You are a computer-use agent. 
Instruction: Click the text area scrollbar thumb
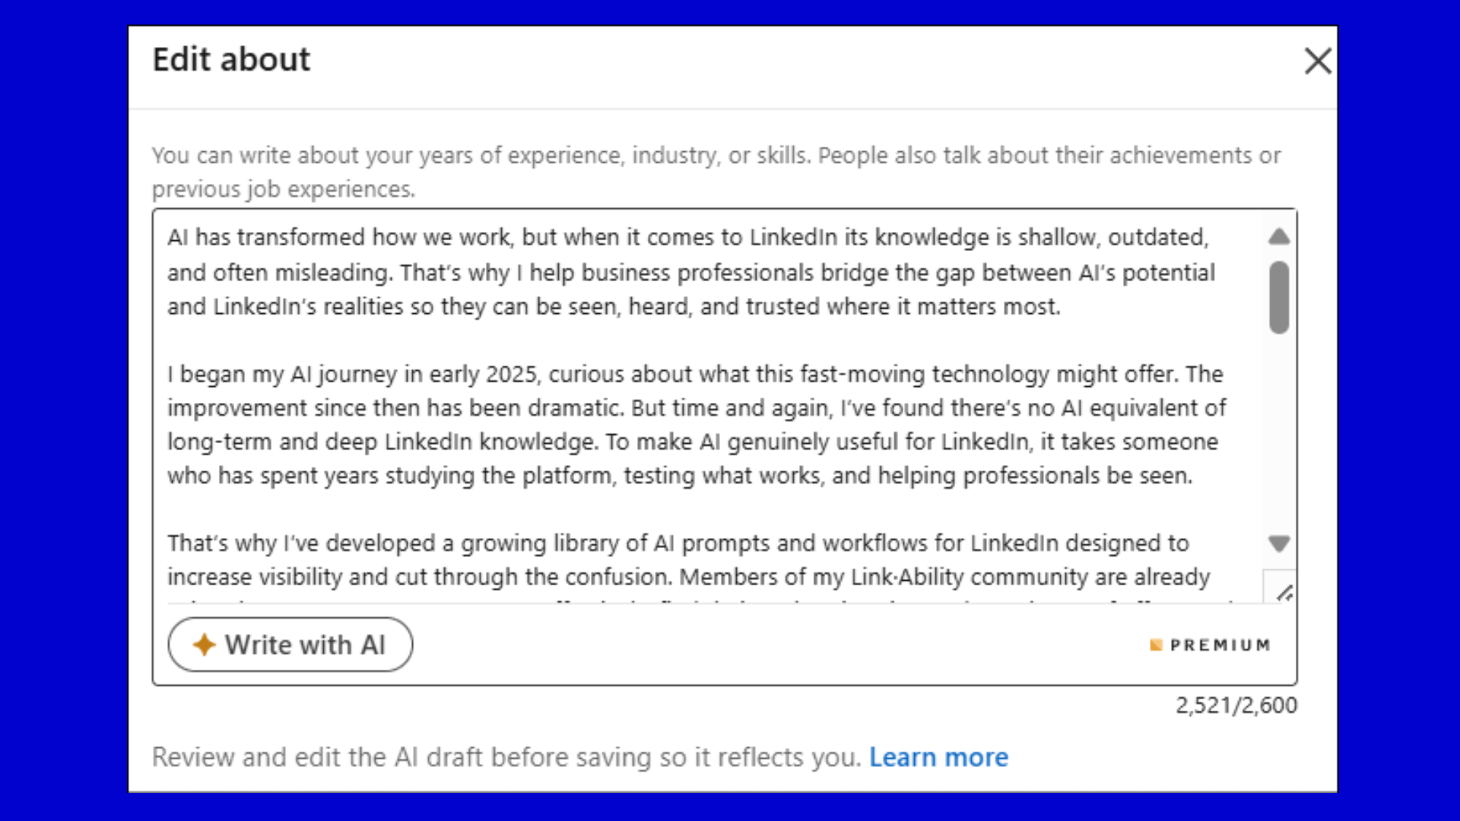tap(1279, 296)
